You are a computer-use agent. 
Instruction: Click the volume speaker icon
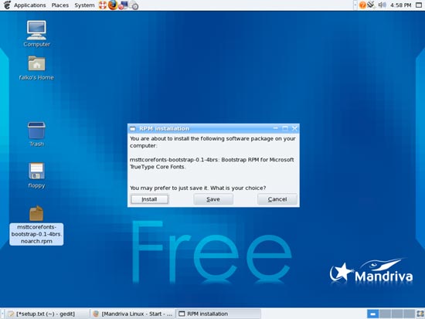(x=382, y=5)
